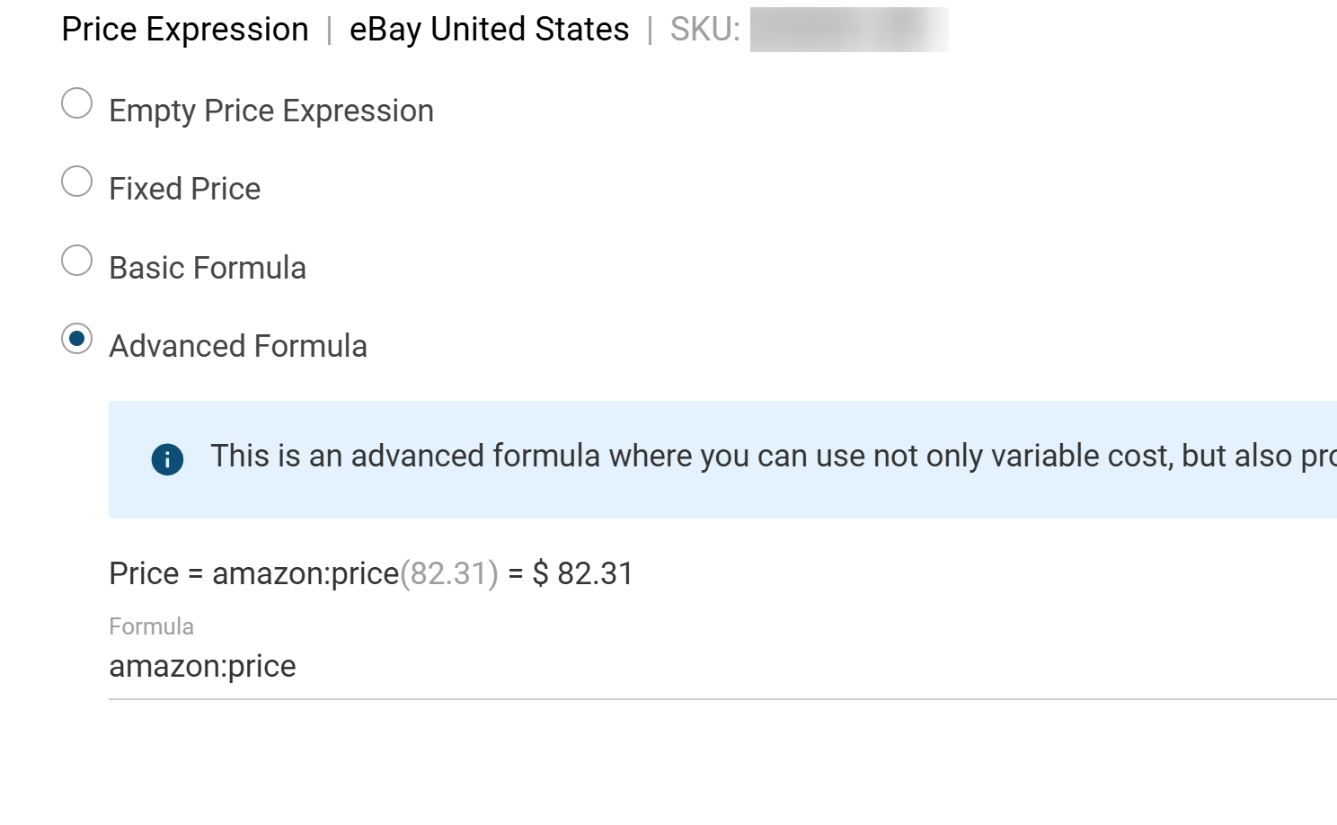This screenshot has height=825, width=1337.
Task: Click the Formula field label
Action: point(151,626)
